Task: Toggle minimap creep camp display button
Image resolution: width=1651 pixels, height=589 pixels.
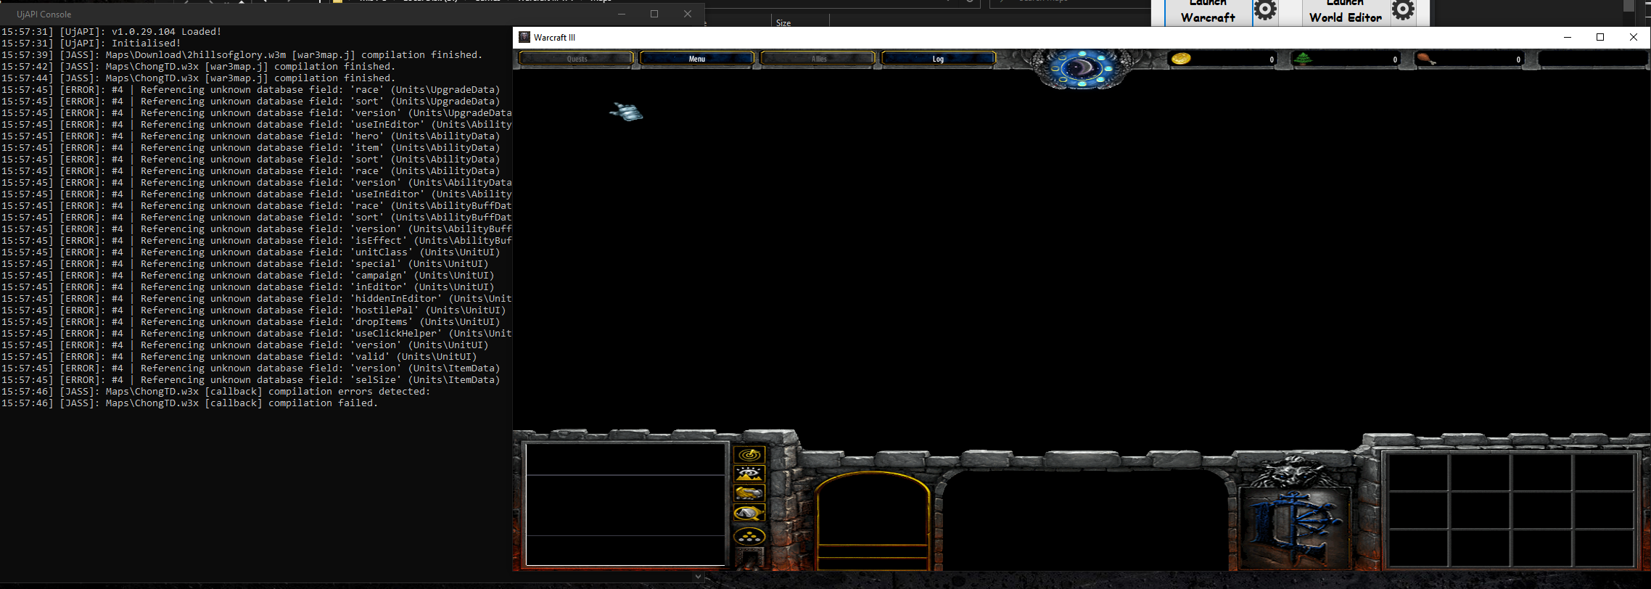Action: [x=749, y=514]
